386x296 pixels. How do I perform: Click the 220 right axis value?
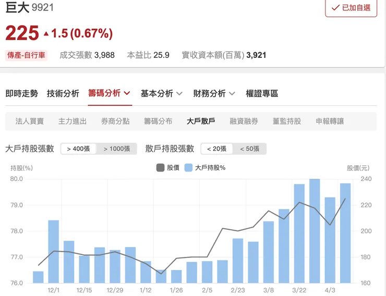(x=366, y=205)
